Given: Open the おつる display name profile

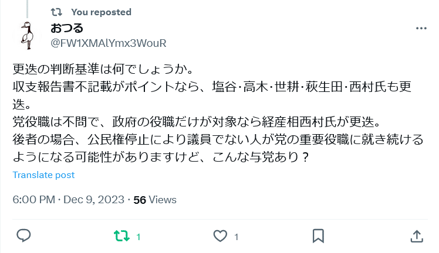Looking at the screenshot, I should [67, 28].
